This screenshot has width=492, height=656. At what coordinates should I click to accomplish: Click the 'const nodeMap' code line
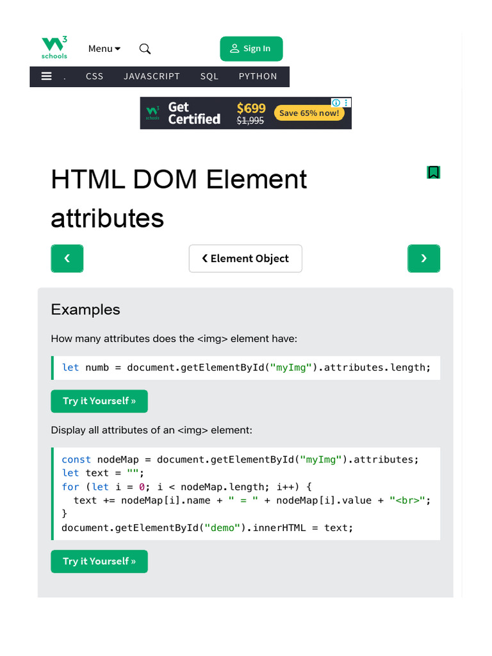click(x=240, y=459)
